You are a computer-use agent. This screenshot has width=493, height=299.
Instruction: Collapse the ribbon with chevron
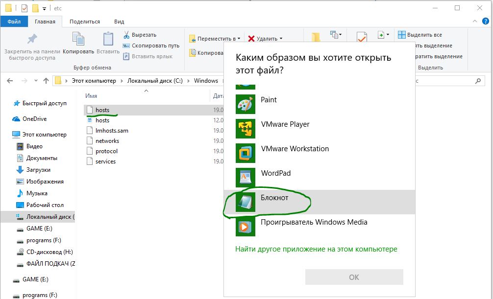(x=475, y=22)
